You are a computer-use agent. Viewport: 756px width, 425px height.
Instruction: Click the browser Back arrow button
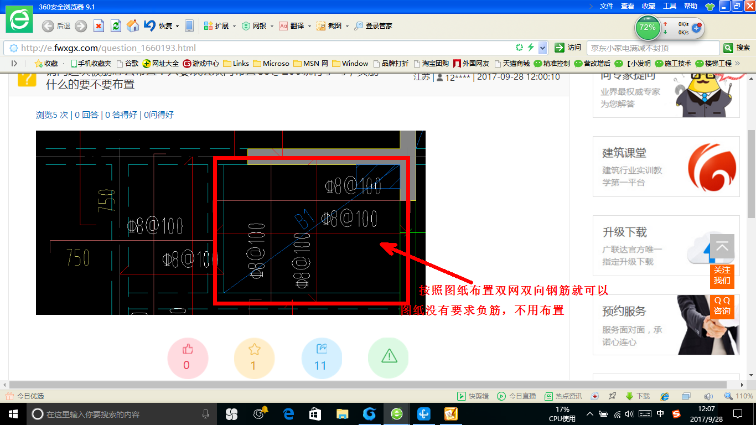click(x=48, y=26)
